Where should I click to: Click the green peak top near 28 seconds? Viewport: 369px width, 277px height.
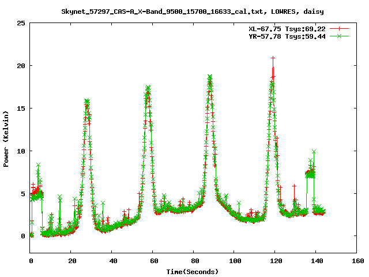(87, 102)
